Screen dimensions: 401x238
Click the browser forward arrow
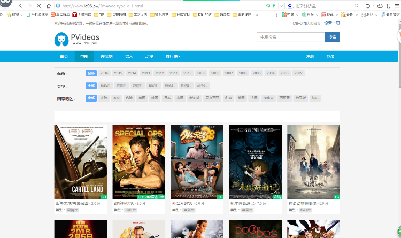pyautogui.click(x=29, y=6)
